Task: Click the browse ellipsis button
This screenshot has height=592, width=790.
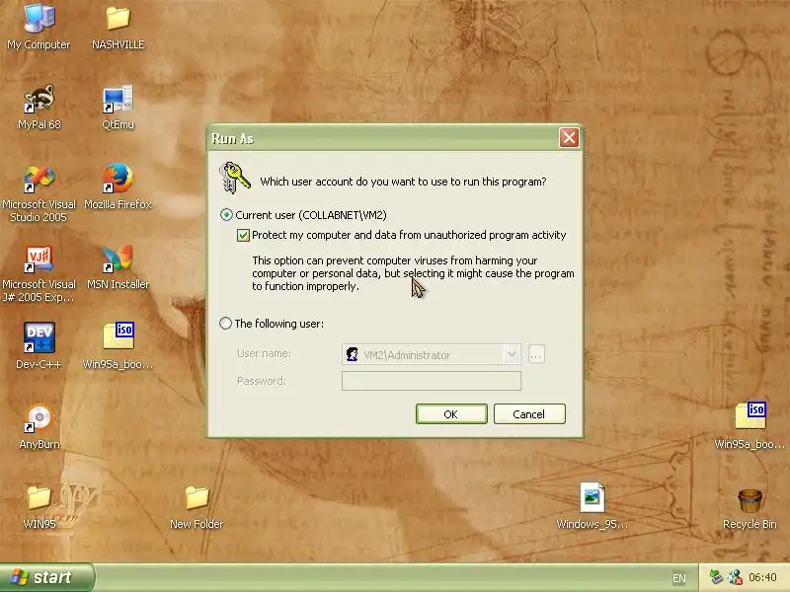Action: point(536,354)
